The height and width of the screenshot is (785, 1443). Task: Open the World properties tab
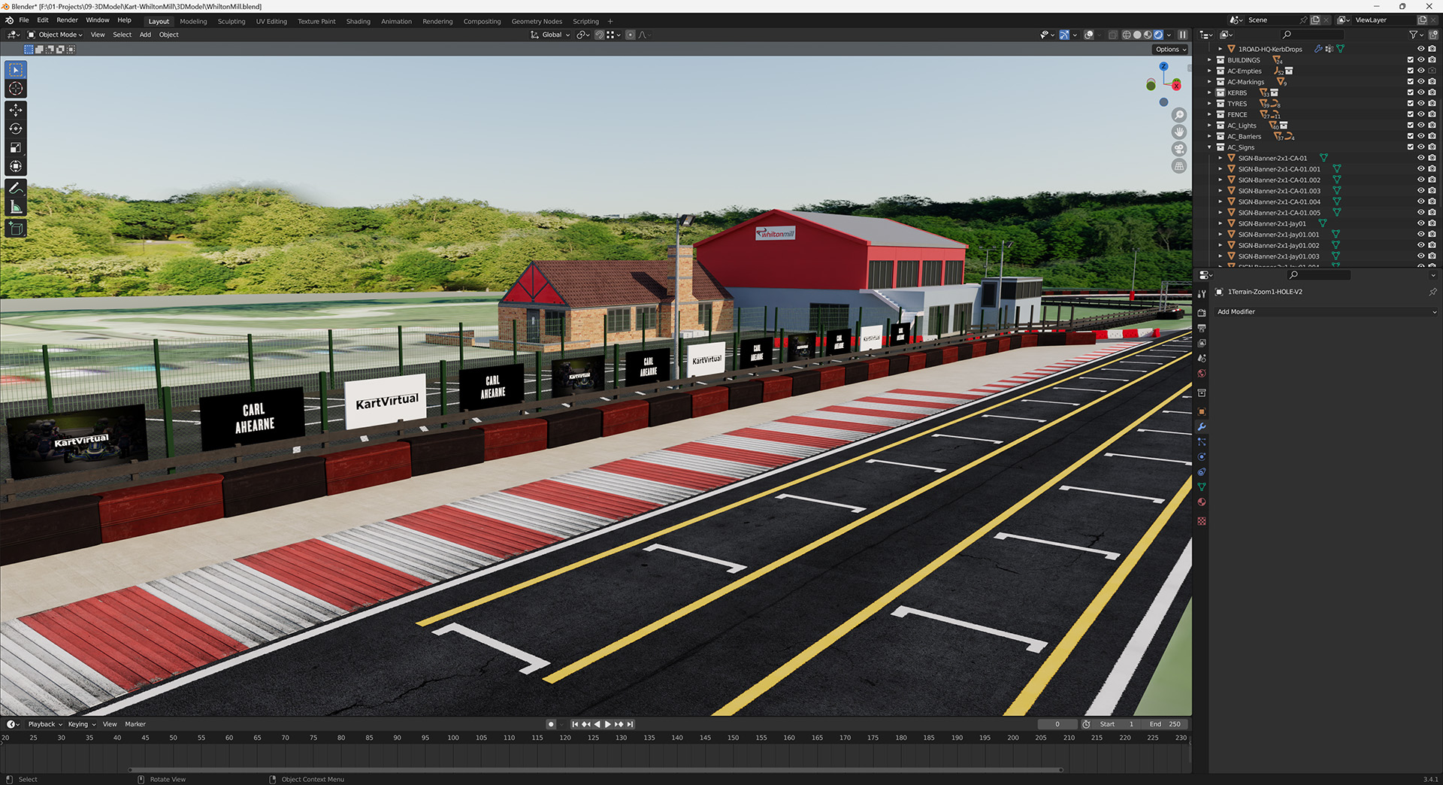[1202, 374]
